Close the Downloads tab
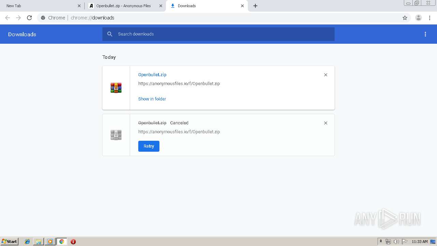This screenshot has width=437, height=246. point(242,6)
